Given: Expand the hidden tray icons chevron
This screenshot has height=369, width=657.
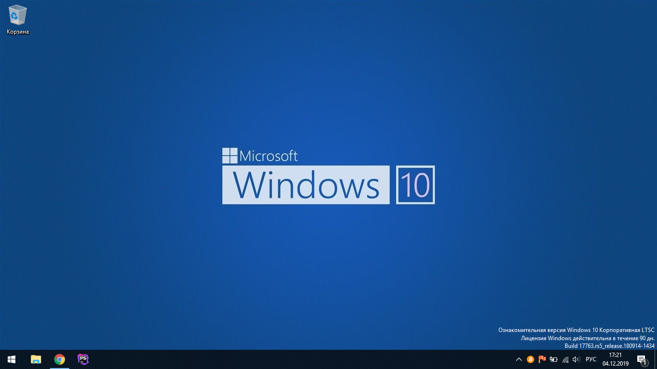Looking at the screenshot, I should coord(519,359).
